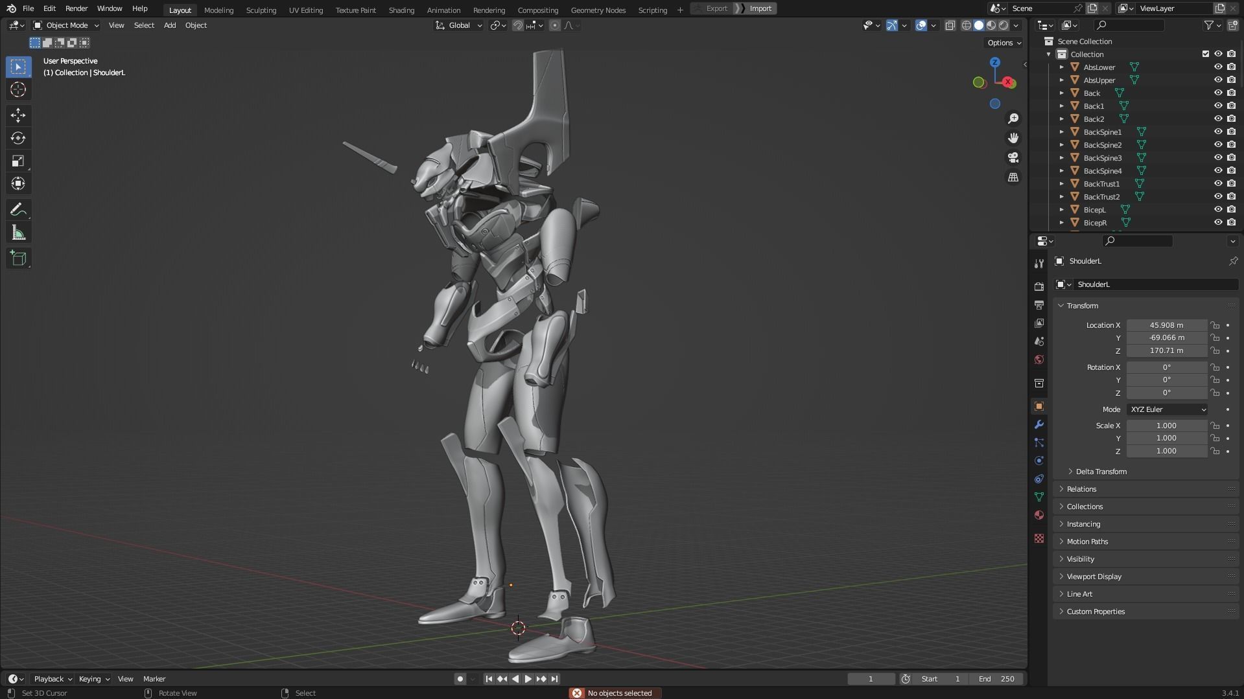
Task: Pin the ShoulderL properties panel
Action: (1233, 261)
